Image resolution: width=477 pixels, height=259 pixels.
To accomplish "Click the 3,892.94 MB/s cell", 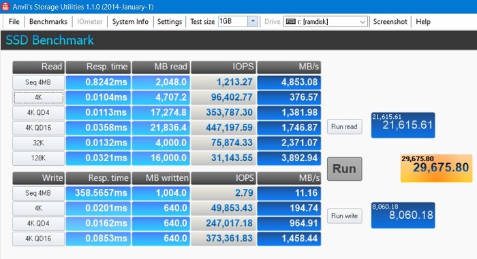I will [289, 158].
